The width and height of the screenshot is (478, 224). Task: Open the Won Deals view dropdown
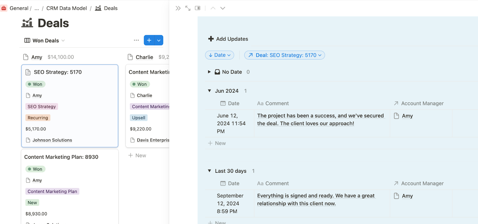click(x=45, y=41)
